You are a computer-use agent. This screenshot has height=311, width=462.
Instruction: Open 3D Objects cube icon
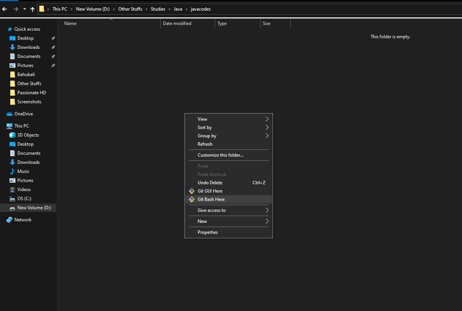point(12,135)
